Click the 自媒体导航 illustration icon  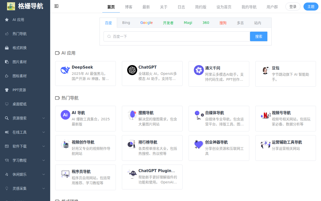pos(199,115)
